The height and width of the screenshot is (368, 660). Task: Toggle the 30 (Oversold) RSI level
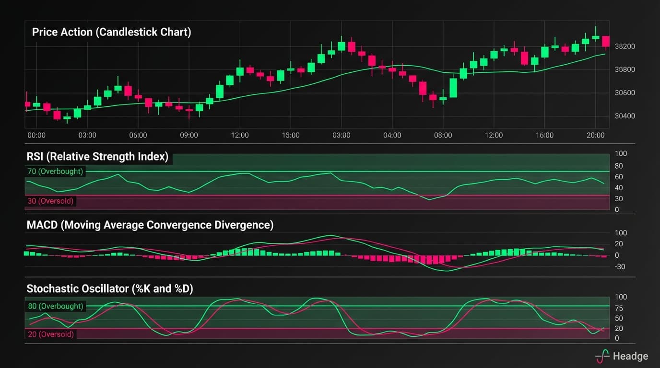pyautogui.click(x=50, y=201)
